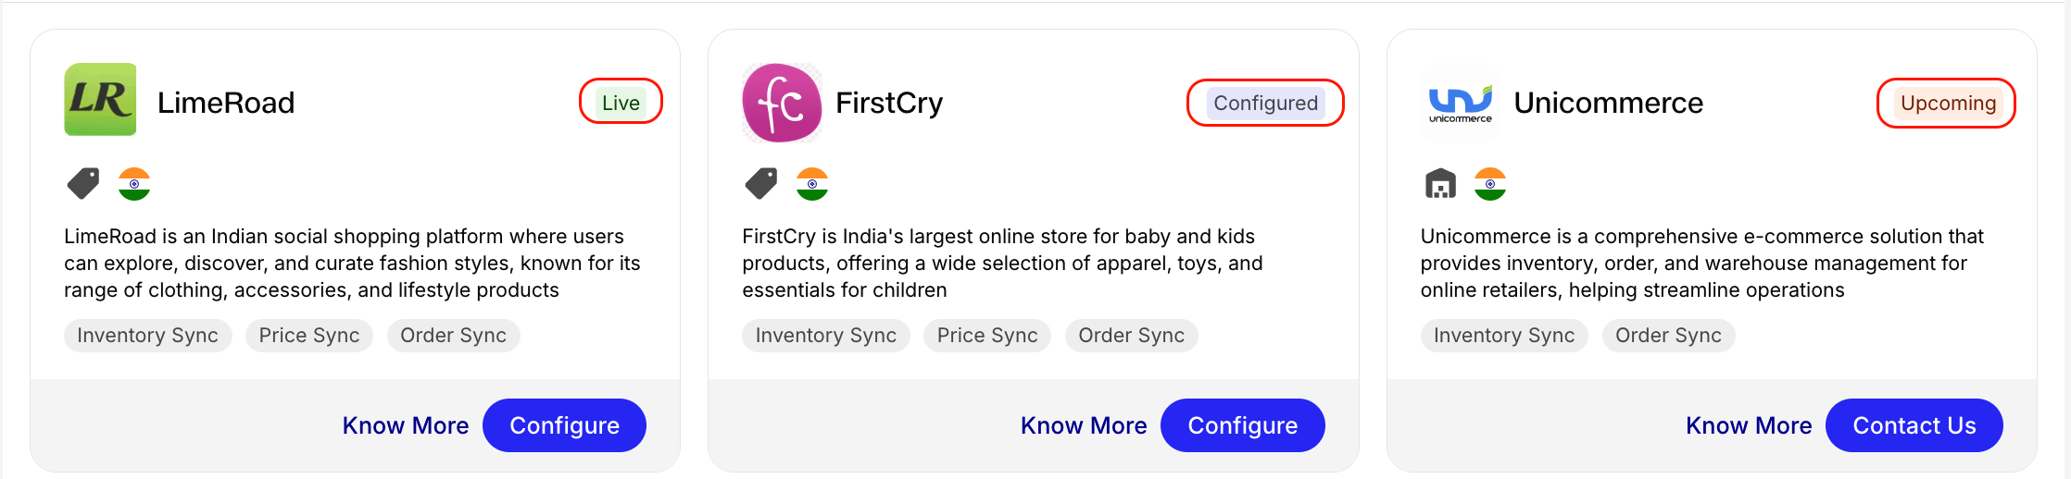Click the Upcoming status badge on Unicommerce
Screen dimensions: 2071x479
[x=1948, y=103]
